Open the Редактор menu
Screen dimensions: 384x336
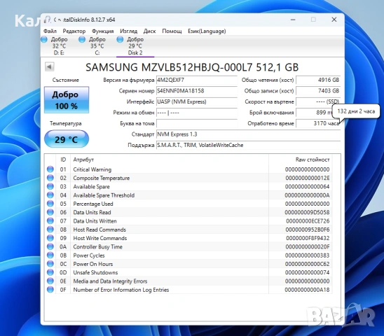point(74,31)
